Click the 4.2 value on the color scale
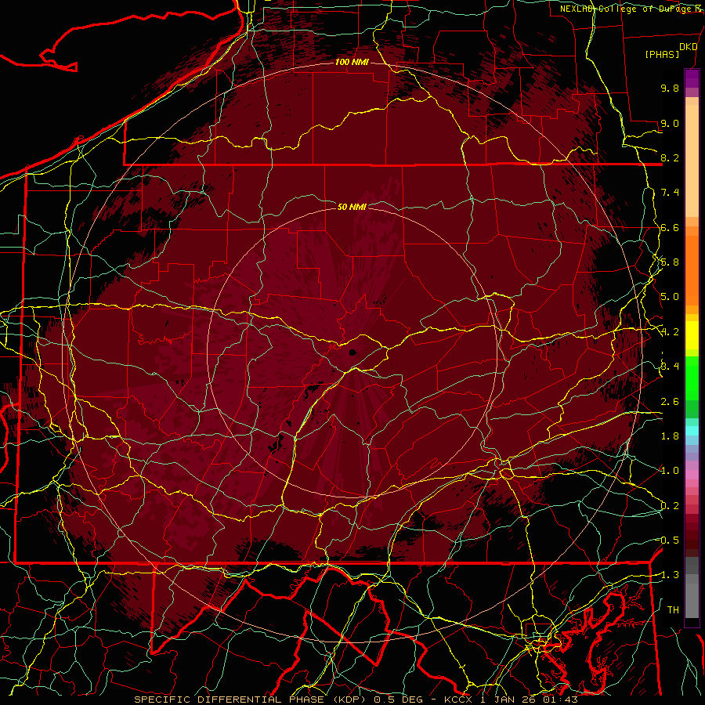Viewport: 705px width, 705px height. point(670,332)
